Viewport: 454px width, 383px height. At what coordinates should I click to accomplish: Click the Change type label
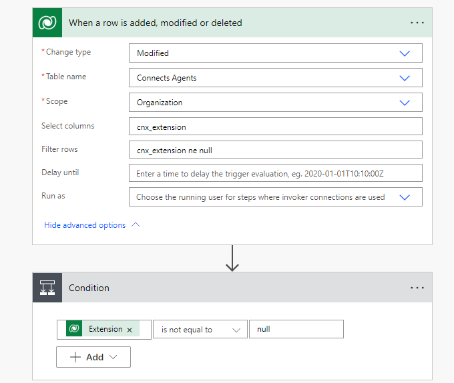coord(68,52)
